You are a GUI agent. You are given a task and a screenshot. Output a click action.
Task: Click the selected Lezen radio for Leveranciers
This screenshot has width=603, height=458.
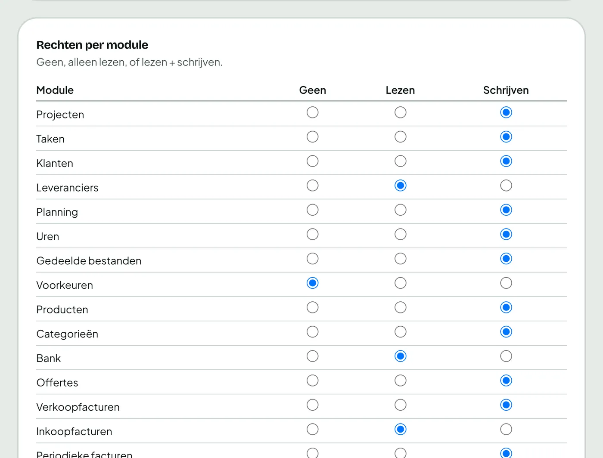point(401,186)
